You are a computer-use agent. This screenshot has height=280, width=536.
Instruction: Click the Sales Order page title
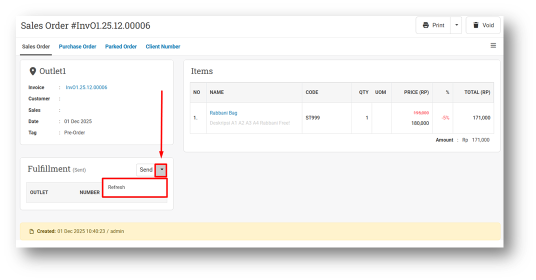coord(85,25)
